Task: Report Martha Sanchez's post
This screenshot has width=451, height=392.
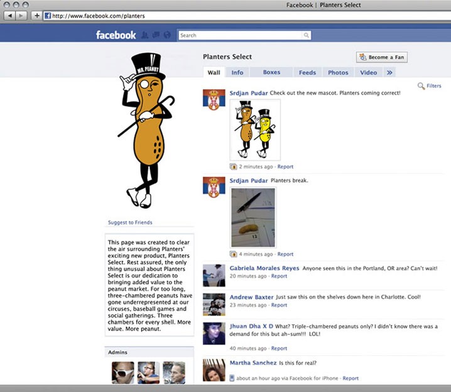Action: [x=350, y=378]
